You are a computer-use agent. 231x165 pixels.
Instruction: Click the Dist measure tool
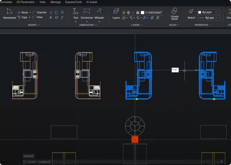click(x=229, y=14)
